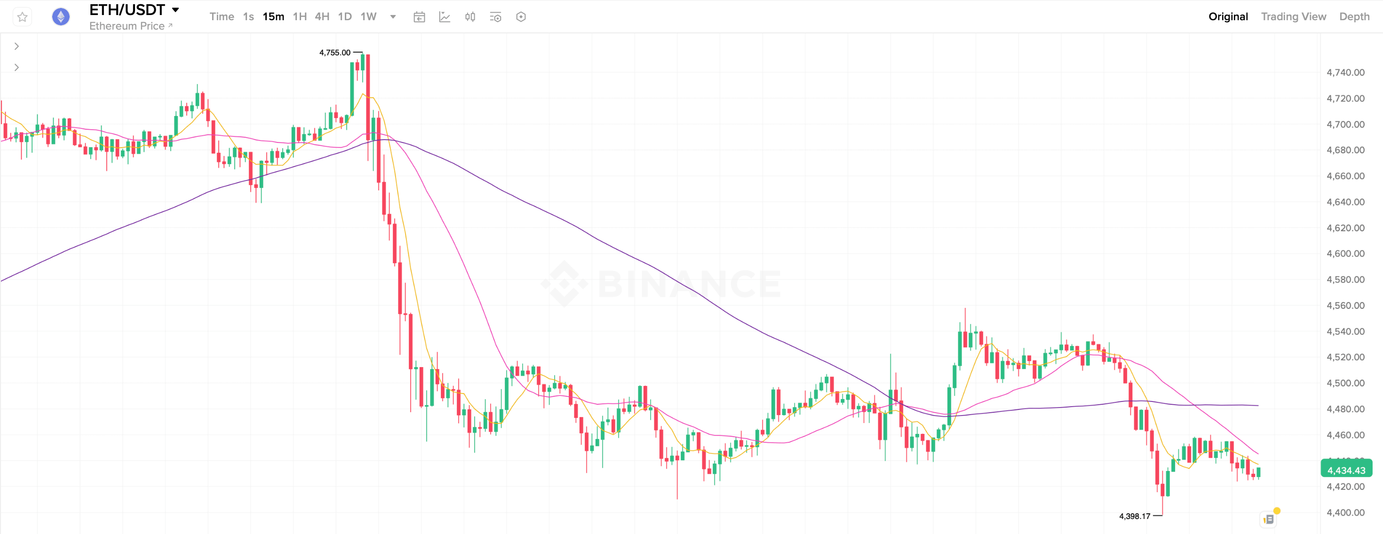This screenshot has width=1383, height=534.
Task: Expand the upper chevron at chart left edge
Action: 16,46
